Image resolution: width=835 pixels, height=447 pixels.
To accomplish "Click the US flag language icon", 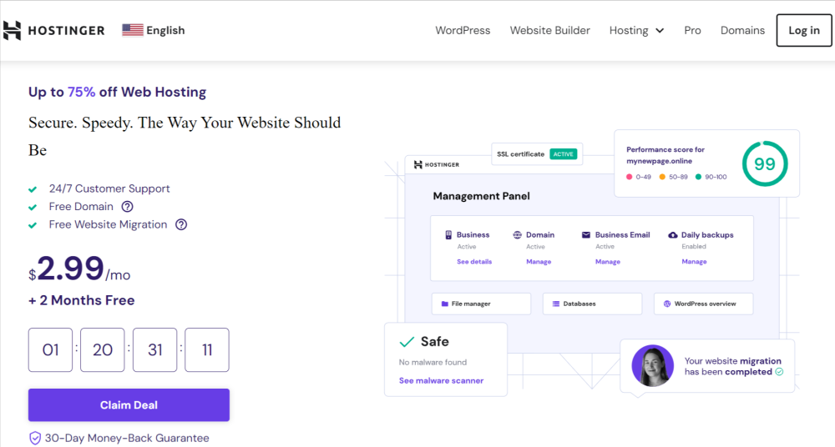I will tap(133, 30).
